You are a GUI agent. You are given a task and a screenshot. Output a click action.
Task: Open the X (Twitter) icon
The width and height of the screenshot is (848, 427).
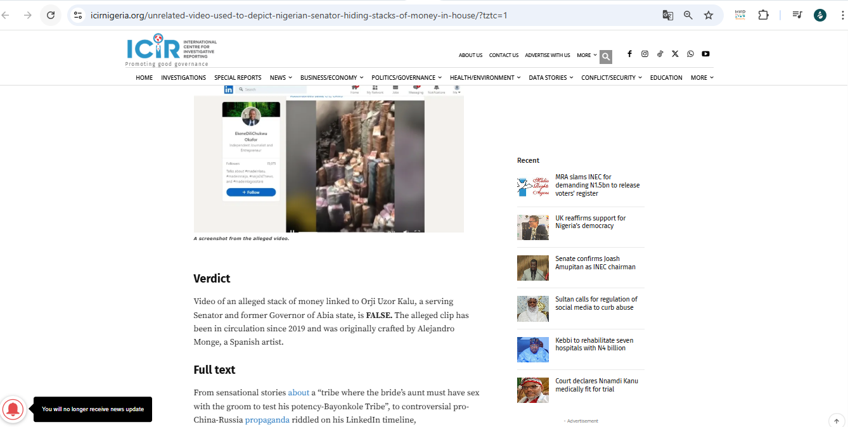point(675,54)
